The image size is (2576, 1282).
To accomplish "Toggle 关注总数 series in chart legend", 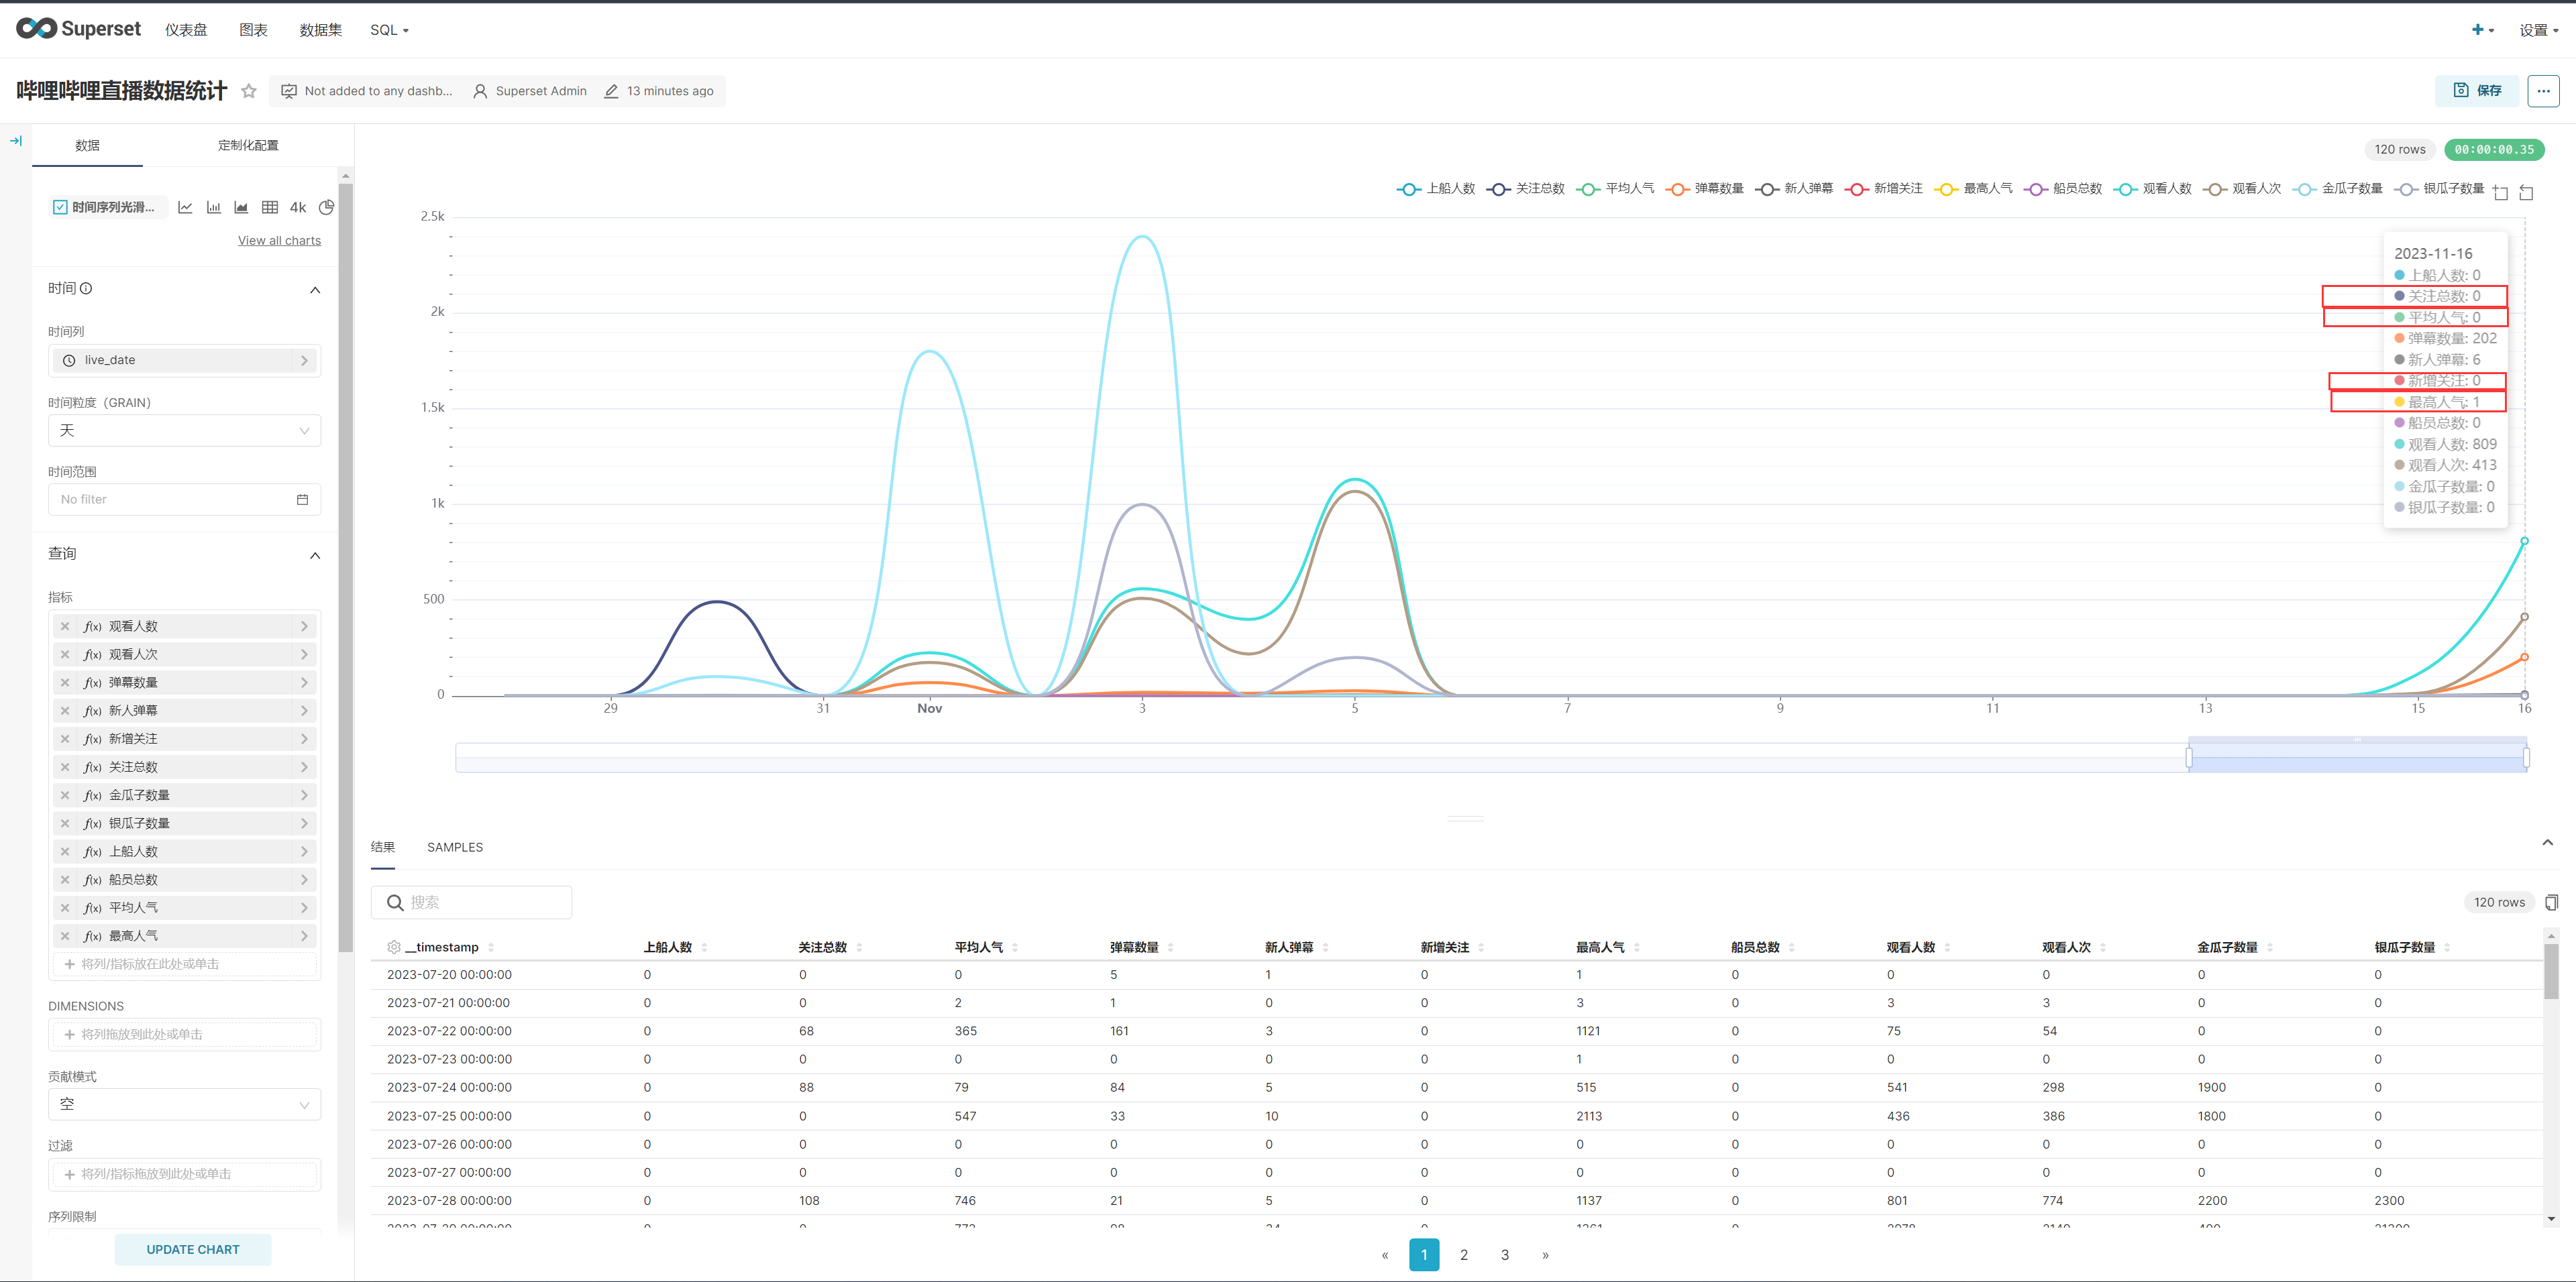I will pyautogui.click(x=1526, y=188).
